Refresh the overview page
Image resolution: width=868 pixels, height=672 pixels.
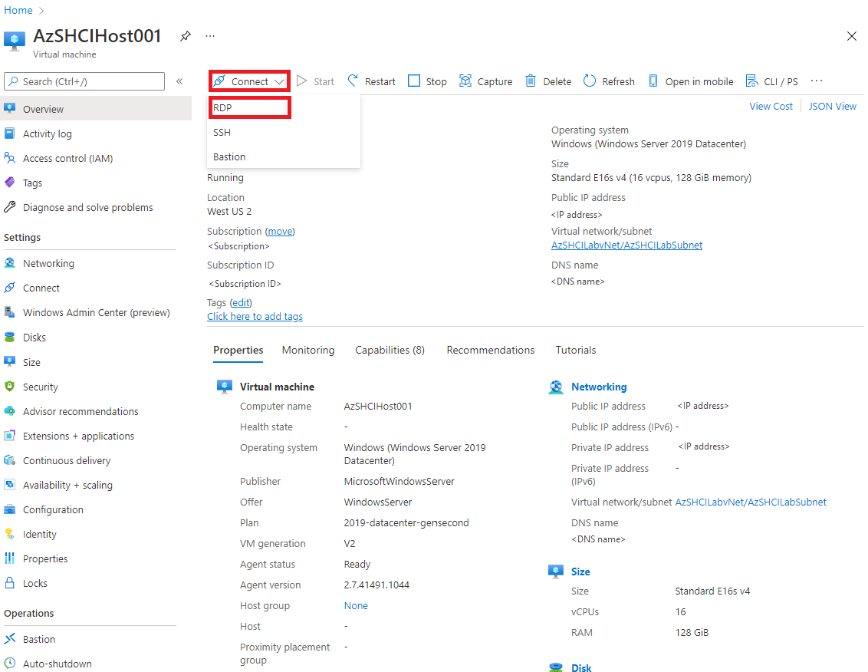click(x=609, y=81)
